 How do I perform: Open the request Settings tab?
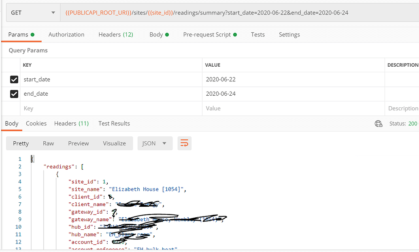pos(289,34)
